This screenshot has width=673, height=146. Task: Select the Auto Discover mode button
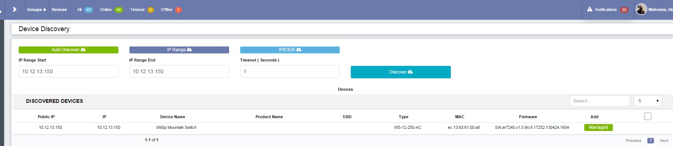(69, 50)
